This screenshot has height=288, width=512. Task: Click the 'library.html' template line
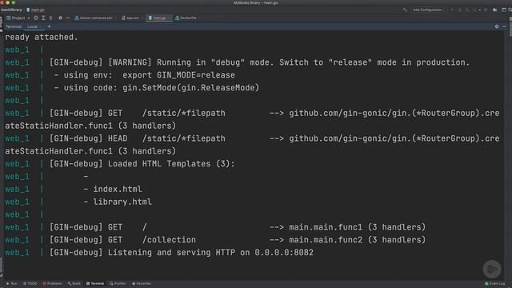pyautogui.click(x=122, y=202)
